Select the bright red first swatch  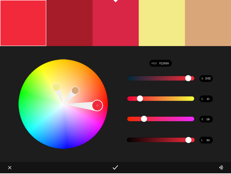[x=23, y=23]
